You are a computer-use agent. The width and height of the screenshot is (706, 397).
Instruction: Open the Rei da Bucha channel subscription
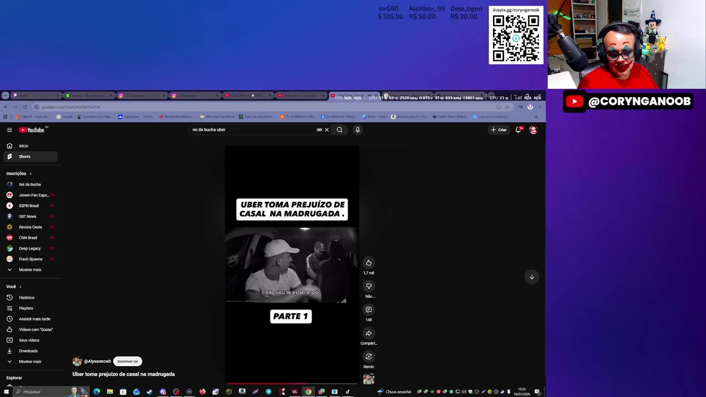[x=30, y=184]
